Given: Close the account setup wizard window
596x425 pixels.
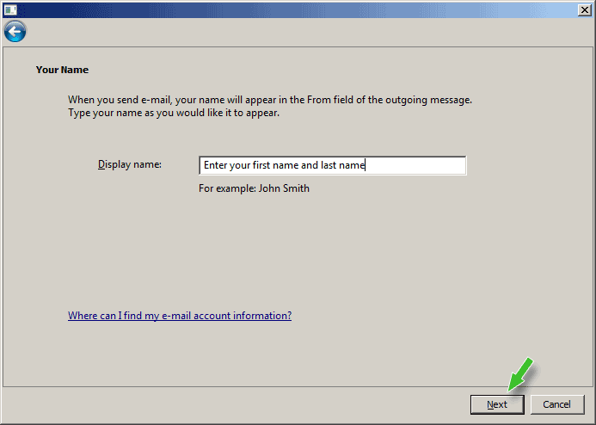Looking at the screenshot, I should (x=581, y=8).
